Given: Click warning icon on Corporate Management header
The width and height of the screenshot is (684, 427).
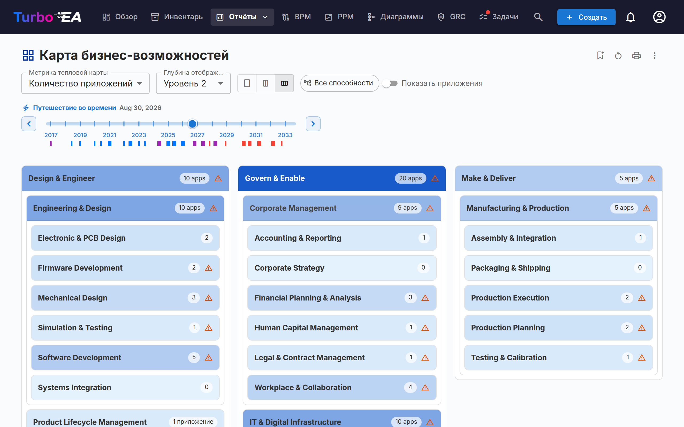Looking at the screenshot, I should [430, 208].
